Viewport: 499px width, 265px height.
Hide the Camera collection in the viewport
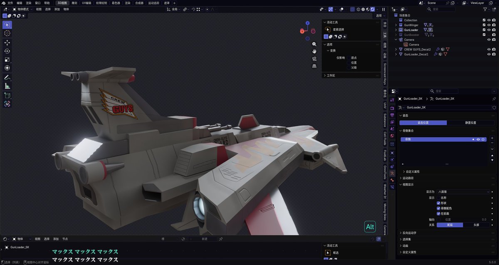click(489, 40)
